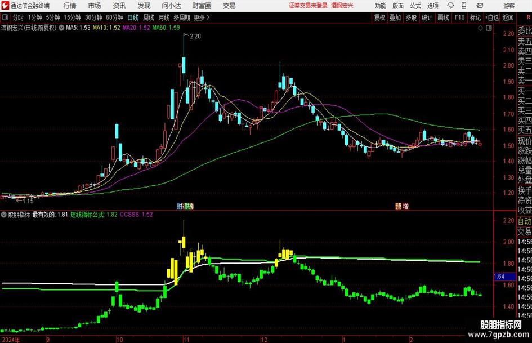Click the diamond icon above the price axis
532x343 pixels.
480,28
